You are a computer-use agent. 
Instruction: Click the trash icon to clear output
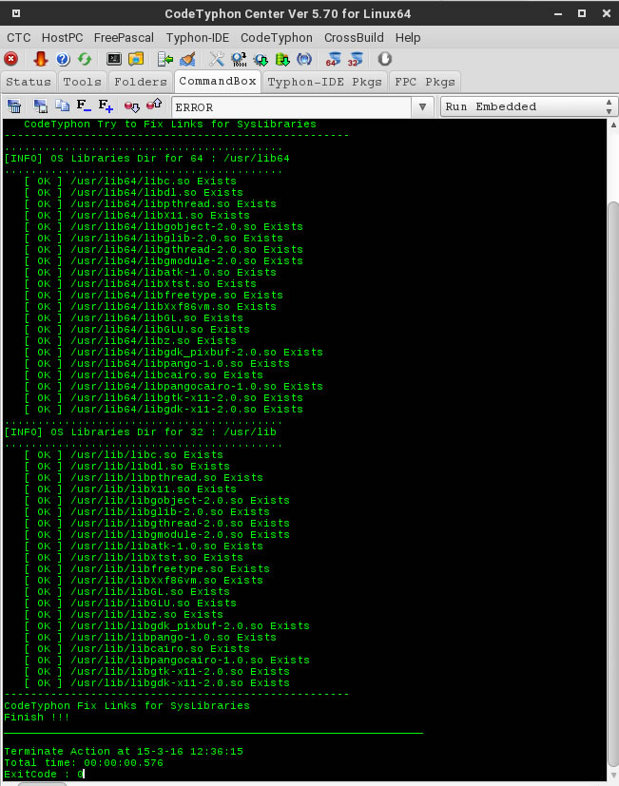click(x=14, y=106)
